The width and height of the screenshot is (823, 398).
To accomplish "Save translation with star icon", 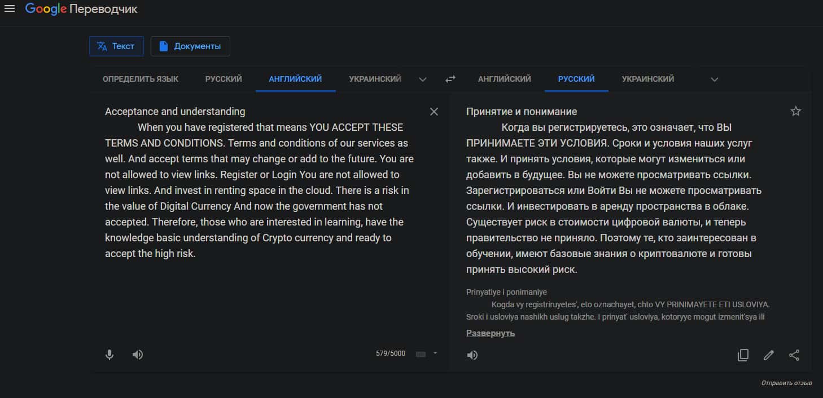I will pyautogui.click(x=795, y=111).
